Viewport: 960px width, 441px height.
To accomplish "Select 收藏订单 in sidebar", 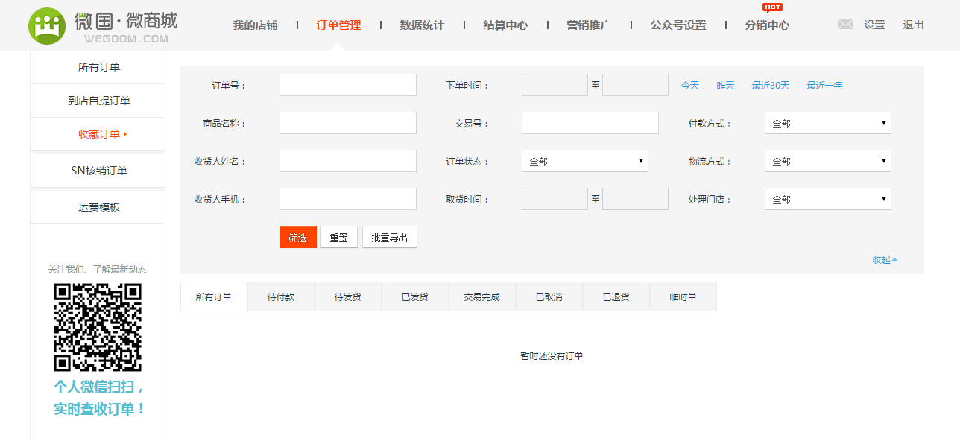I will (x=98, y=134).
